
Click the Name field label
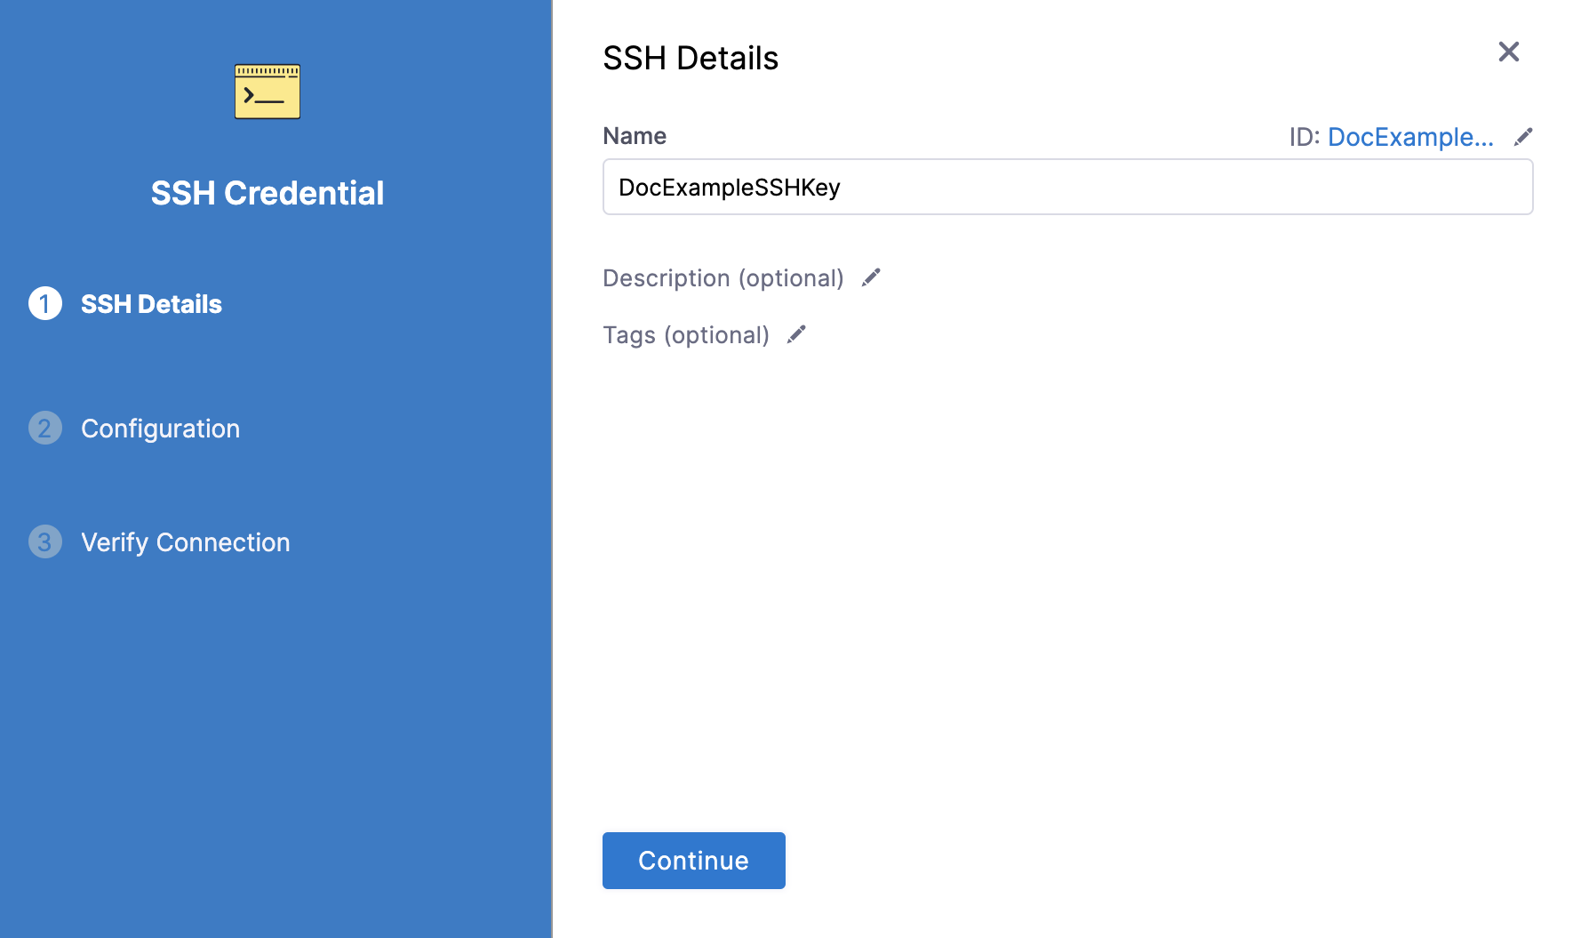point(635,136)
